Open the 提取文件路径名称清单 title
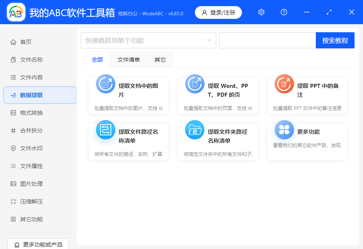 (x=138, y=136)
